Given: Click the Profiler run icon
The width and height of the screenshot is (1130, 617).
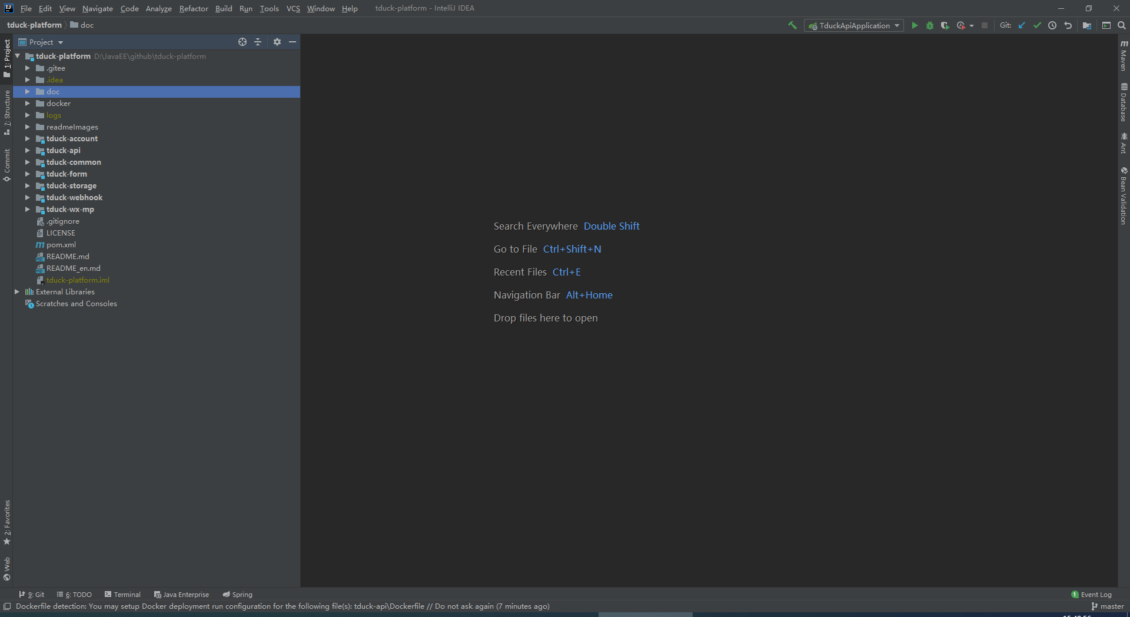Looking at the screenshot, I should (960, 25).
